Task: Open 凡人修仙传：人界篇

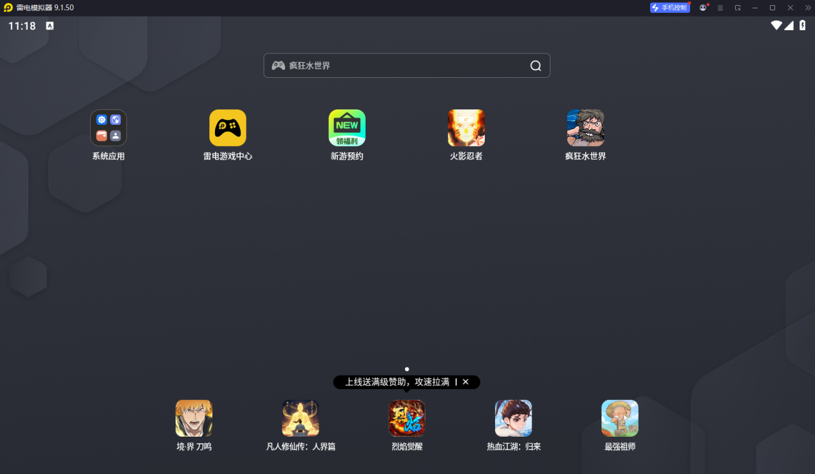Action: (x=300, y=418)
